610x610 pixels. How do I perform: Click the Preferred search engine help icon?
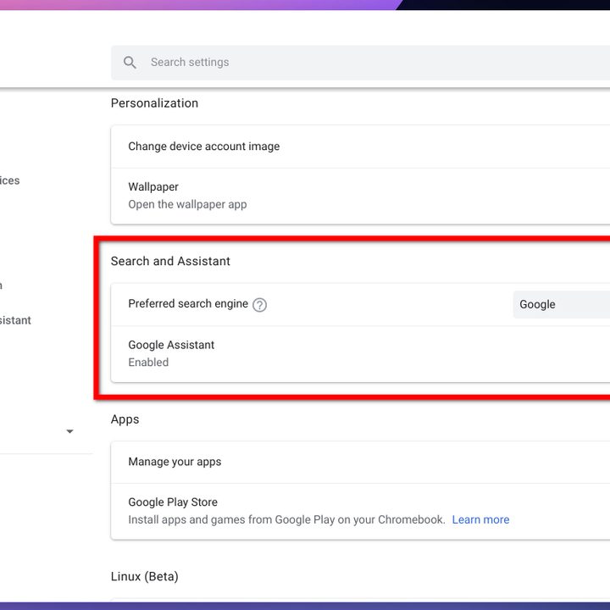click(x=259, y=305)
